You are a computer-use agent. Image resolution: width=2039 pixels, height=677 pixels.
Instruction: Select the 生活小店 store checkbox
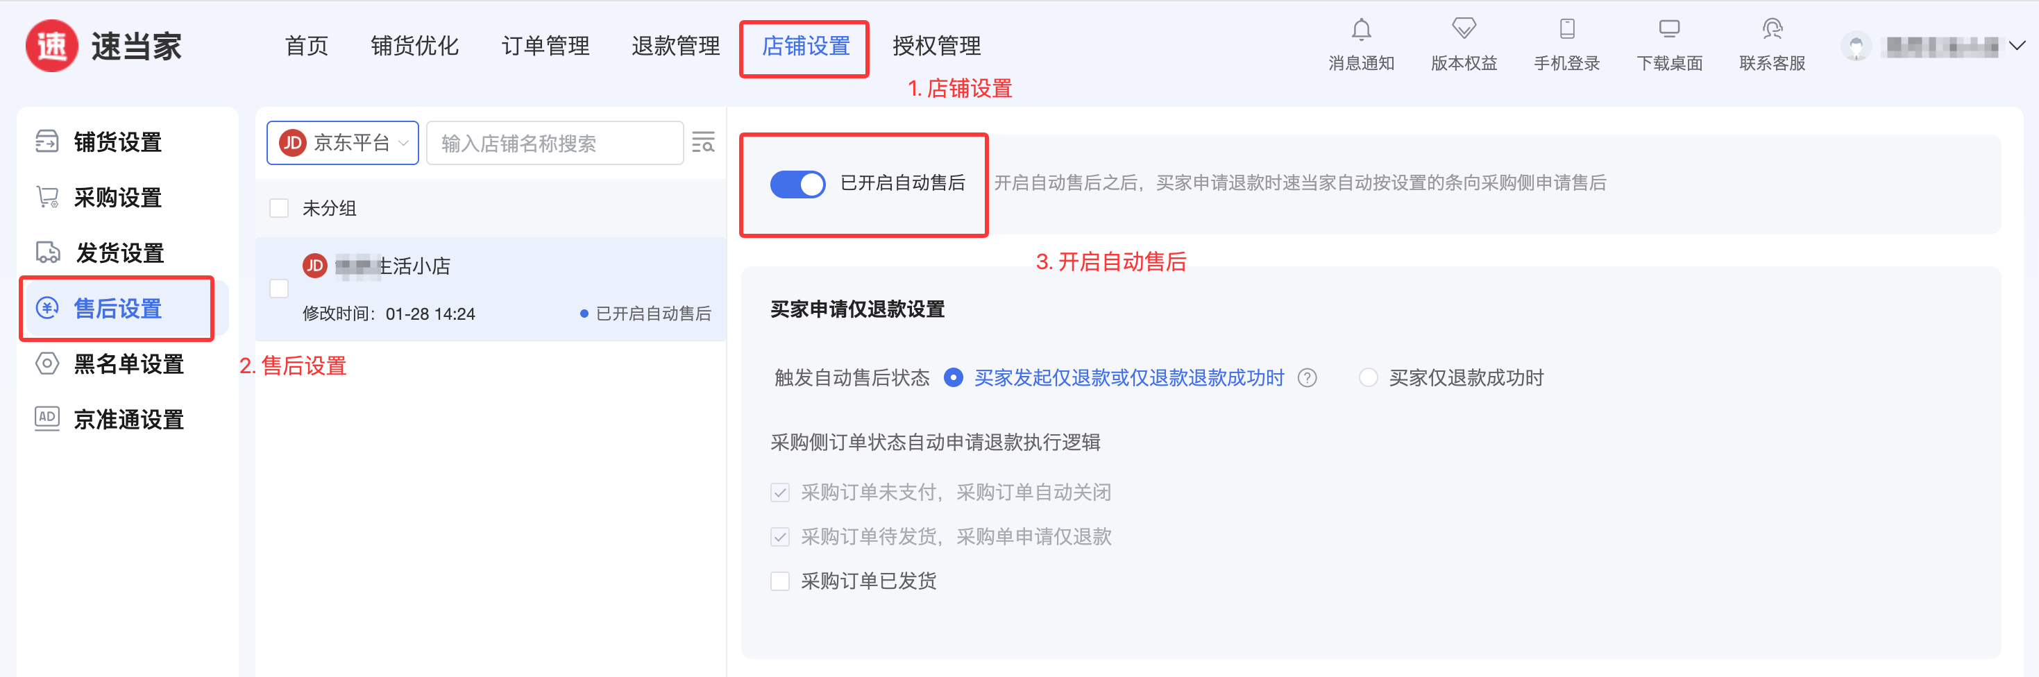point(278,289)
